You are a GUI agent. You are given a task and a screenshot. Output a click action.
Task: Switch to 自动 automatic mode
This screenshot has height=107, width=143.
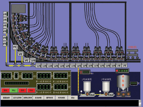click(x=22, y=90)
